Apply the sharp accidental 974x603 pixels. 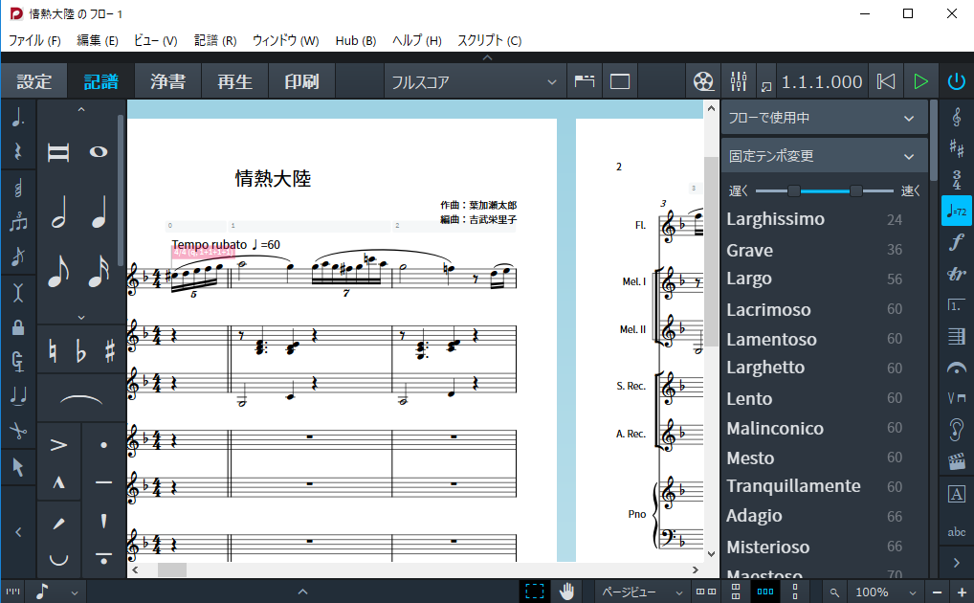(109, 352)
